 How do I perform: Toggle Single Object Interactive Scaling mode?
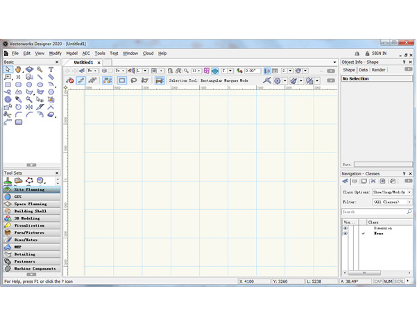click(81, 80)
